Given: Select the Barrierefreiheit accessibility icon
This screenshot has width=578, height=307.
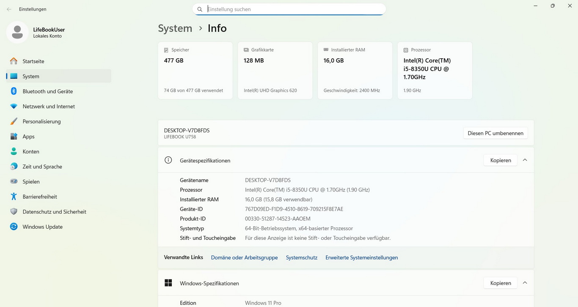Looking at the screenshot, I should pos(14,197).
